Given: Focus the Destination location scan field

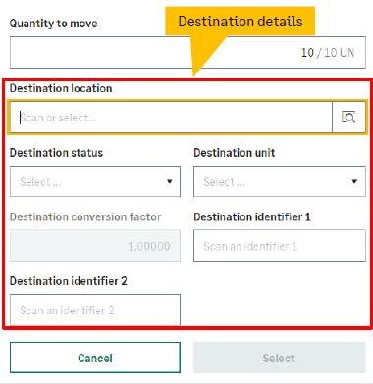Looking at the screenshot, I should tap(171, 118).
